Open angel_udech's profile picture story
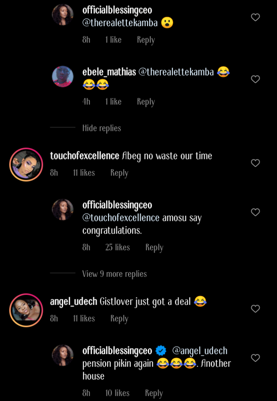The width and height of the screenshot is (277, 401). coord(26,310)
